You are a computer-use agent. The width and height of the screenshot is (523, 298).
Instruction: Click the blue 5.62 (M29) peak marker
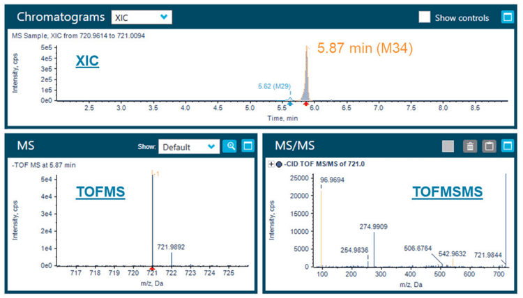(290, 102)
